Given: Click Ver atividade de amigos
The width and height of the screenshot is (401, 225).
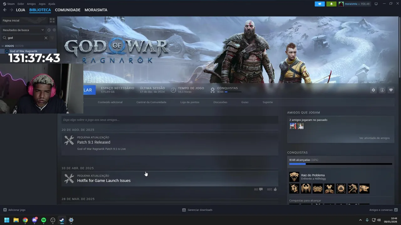Looking at the screenshot, I should (x=374, y=138).
